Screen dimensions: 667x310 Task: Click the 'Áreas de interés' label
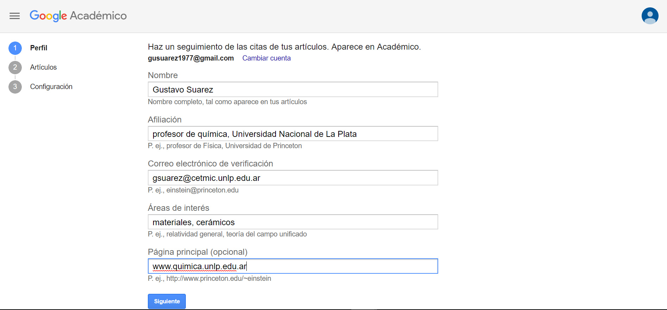(x=178, y=208)
